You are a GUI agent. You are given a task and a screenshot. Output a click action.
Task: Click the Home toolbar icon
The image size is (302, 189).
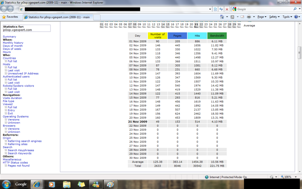pyautogui.click(x=222, y=17)
